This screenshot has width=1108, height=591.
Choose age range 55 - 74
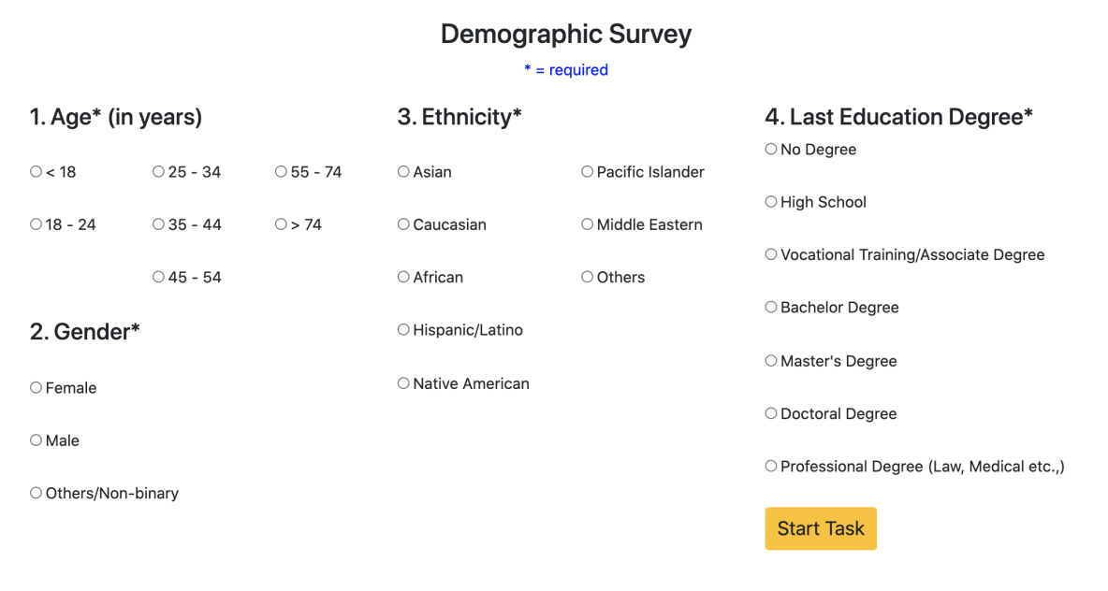[x=281, y=172]
